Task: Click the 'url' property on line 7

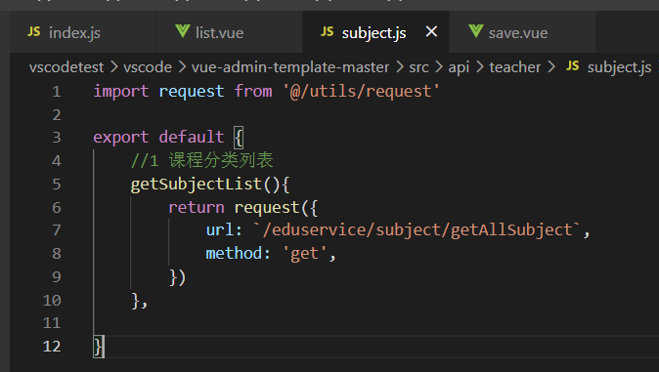Action: point(219,230)
